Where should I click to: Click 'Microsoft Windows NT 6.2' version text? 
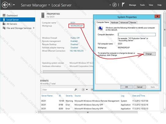point(81,63)
